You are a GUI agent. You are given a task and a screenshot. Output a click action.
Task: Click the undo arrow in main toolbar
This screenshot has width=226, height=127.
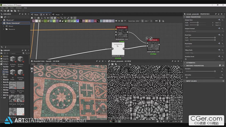point(18,11)
